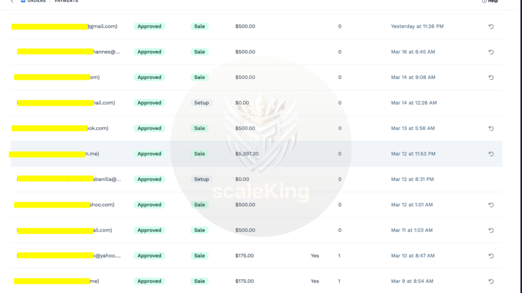Click the $5,397.30 amount
This screenshot has height=293, width=522.
click(x=247, y=154)
